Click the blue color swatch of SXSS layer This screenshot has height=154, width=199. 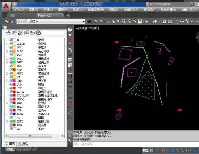click(x=15, y=114)
